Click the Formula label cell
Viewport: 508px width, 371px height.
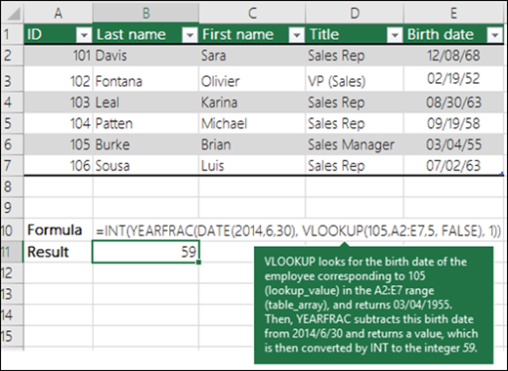click(x=59, y=229)
